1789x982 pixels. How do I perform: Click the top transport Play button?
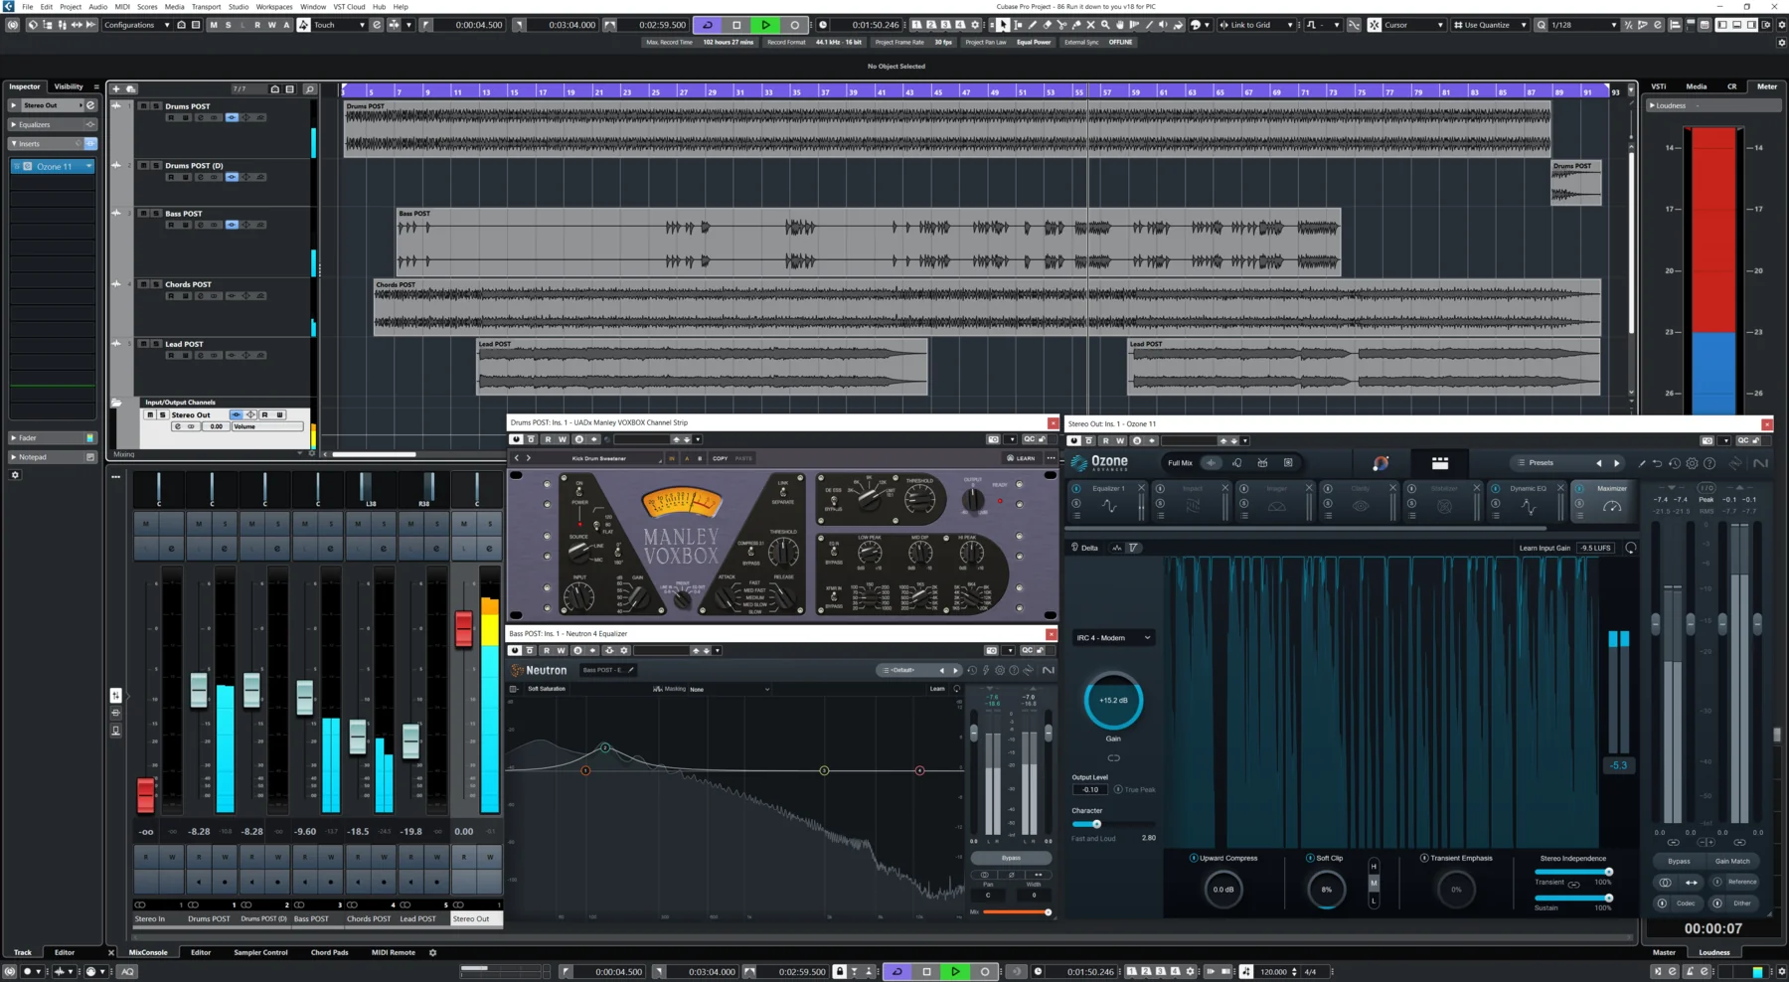point(765,25)
